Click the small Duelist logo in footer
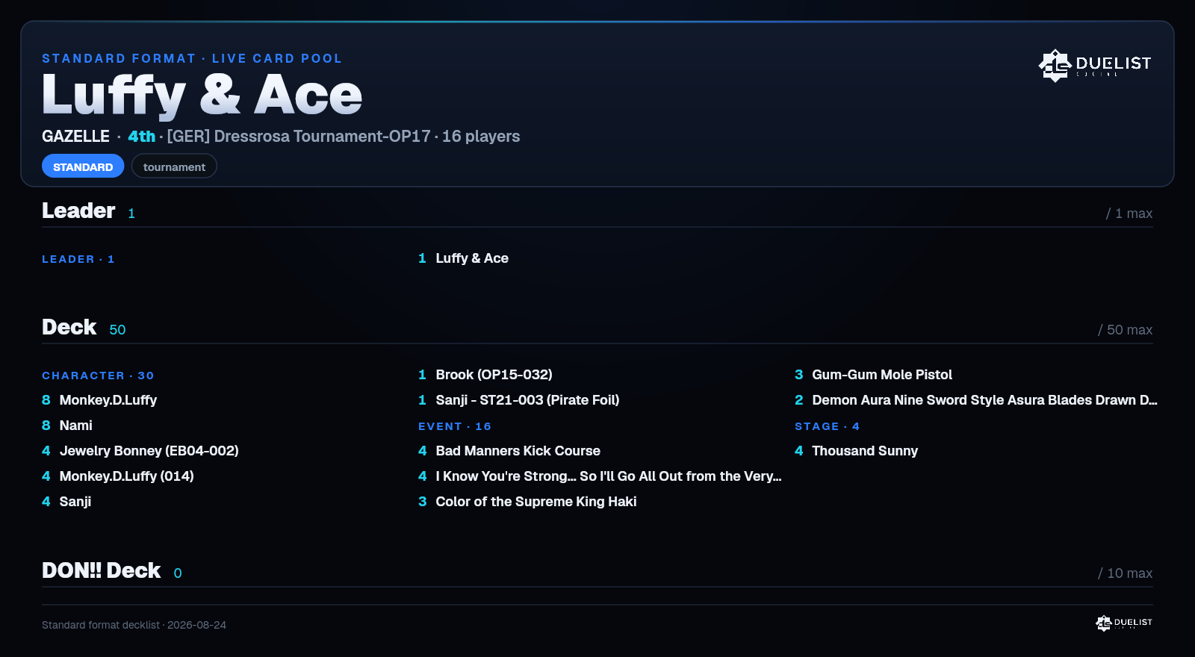The height and width of the screenshot is (657, 1195). pos(1124,623)
